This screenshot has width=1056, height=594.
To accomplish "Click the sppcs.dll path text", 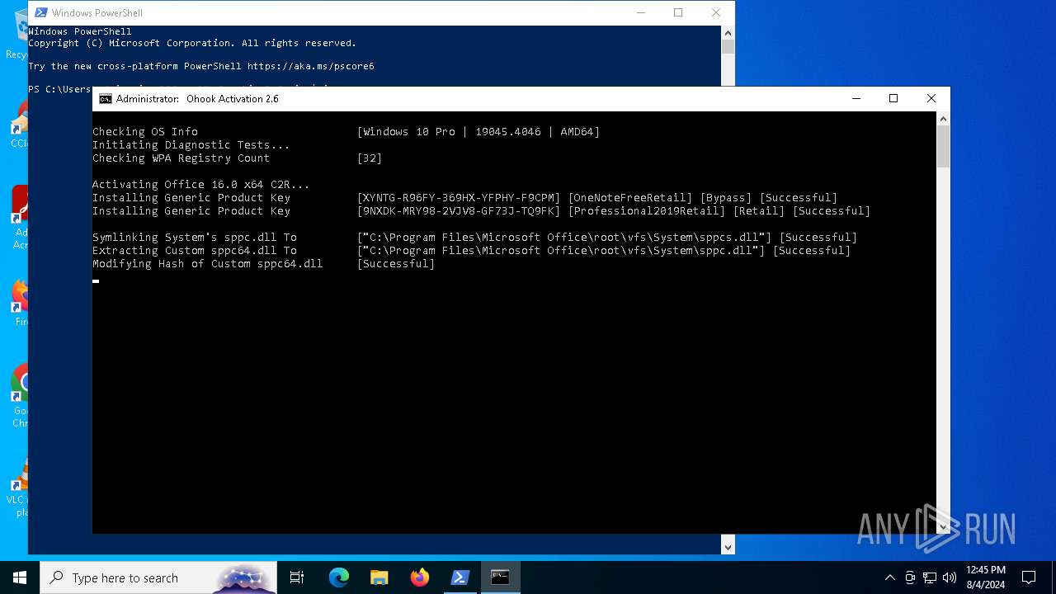I will [x=564, y=238].
